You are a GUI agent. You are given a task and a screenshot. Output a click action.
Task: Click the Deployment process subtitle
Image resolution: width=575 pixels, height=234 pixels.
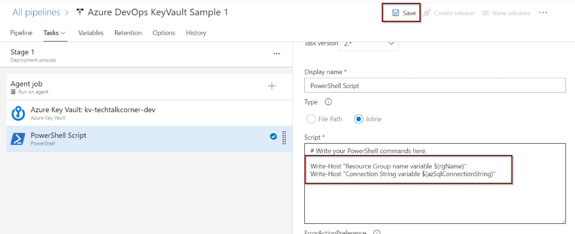pos(33,60)
